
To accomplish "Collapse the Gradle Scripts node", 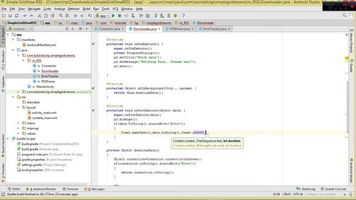I will (8, 139).
